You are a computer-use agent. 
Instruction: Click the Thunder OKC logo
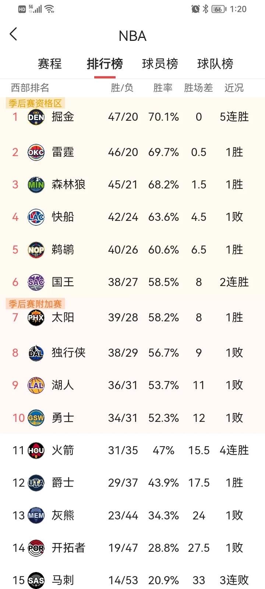(x=36, y=152)
